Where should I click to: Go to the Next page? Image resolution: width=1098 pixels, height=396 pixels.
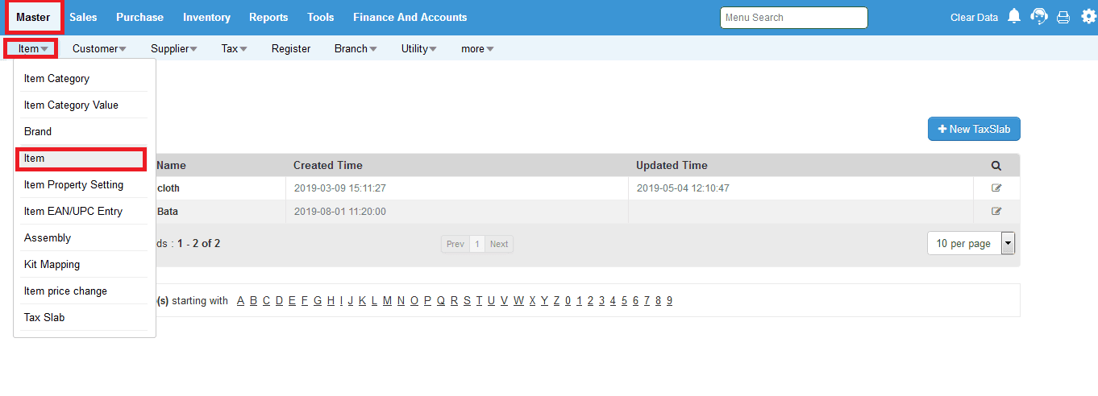[x=499, y=244]
